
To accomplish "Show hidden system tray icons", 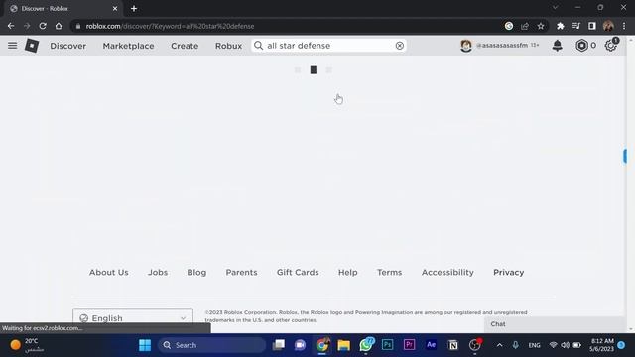I will (x=499, y=345).
